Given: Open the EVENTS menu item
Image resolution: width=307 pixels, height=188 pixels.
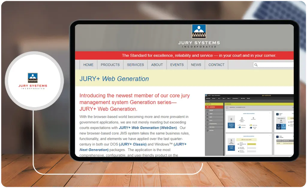Looking at the screenshot, I should pyautogui.click(x=177, y=65).
